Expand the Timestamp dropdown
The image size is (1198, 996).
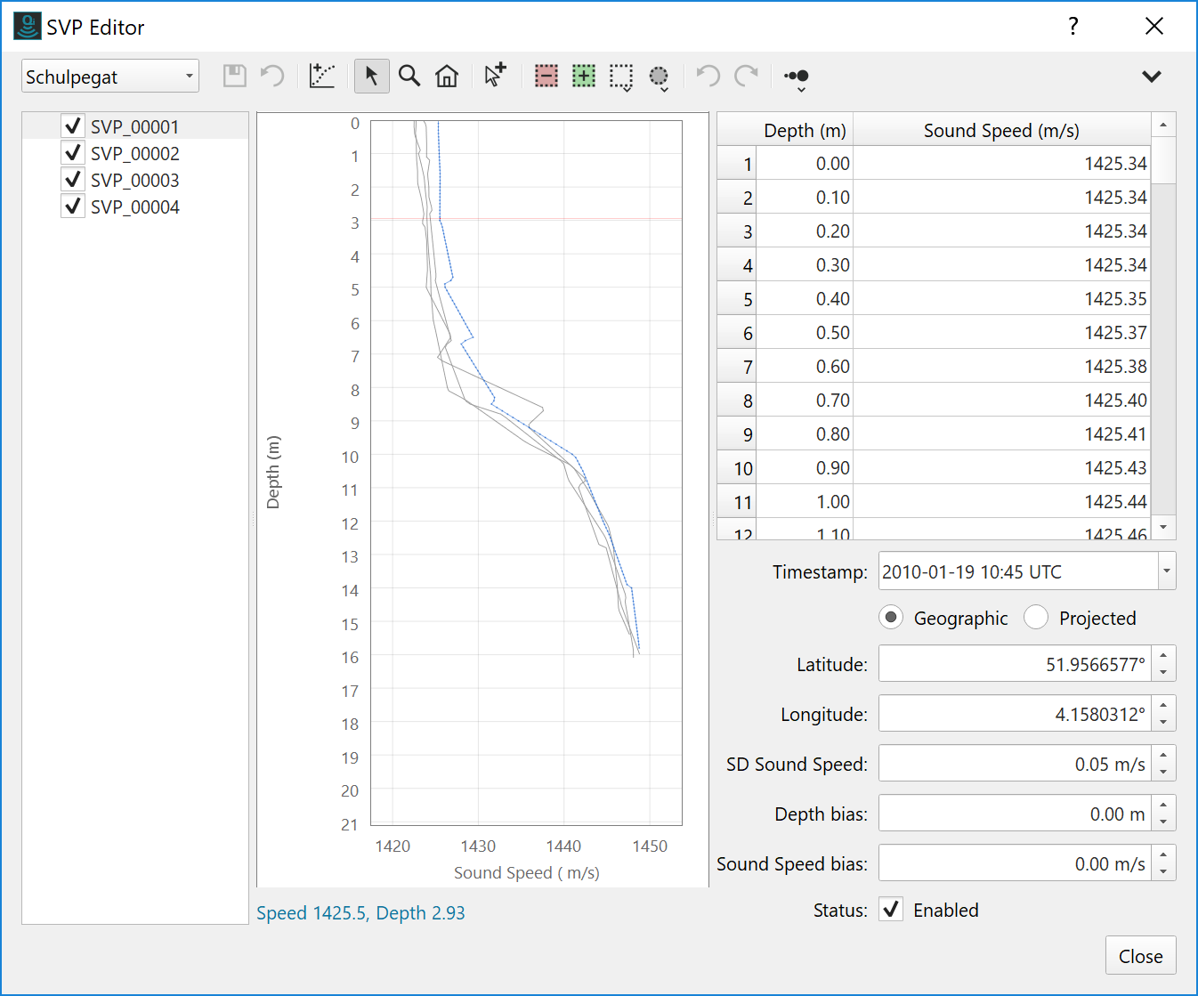point(1165,571)
